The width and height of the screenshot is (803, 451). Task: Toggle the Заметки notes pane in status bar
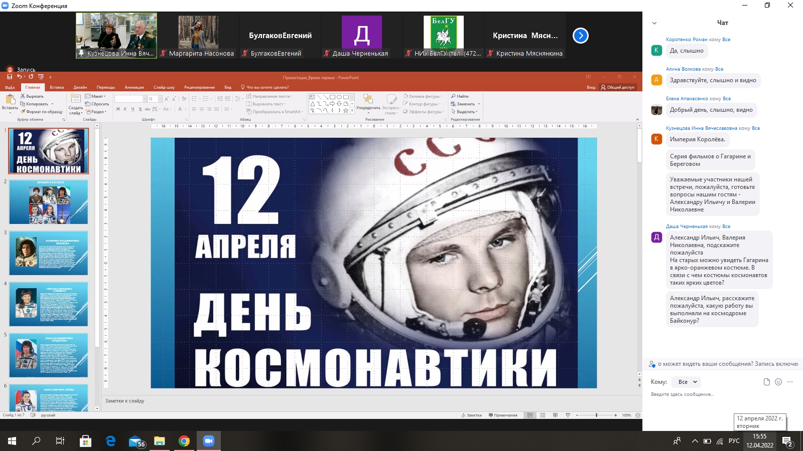point(472,415)
